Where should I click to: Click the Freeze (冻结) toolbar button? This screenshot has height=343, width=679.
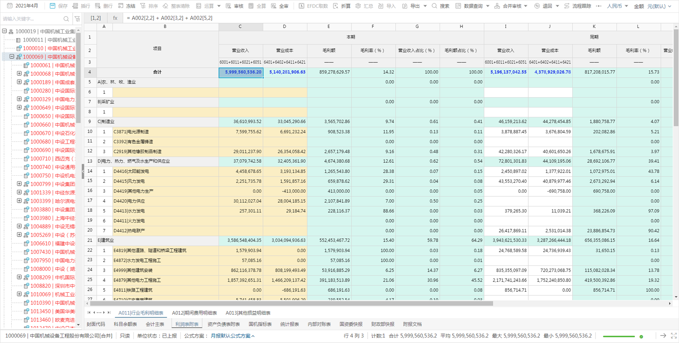click(127, 6)
